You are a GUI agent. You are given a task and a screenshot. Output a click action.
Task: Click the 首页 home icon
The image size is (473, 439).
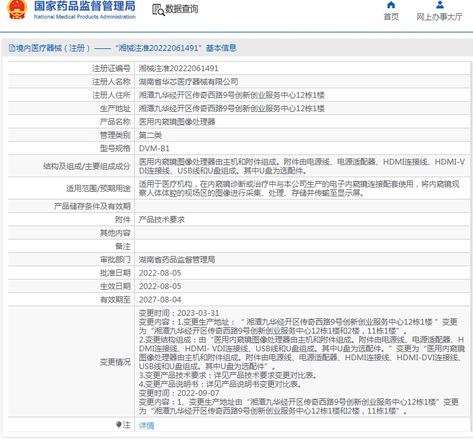tap(391, 5)
